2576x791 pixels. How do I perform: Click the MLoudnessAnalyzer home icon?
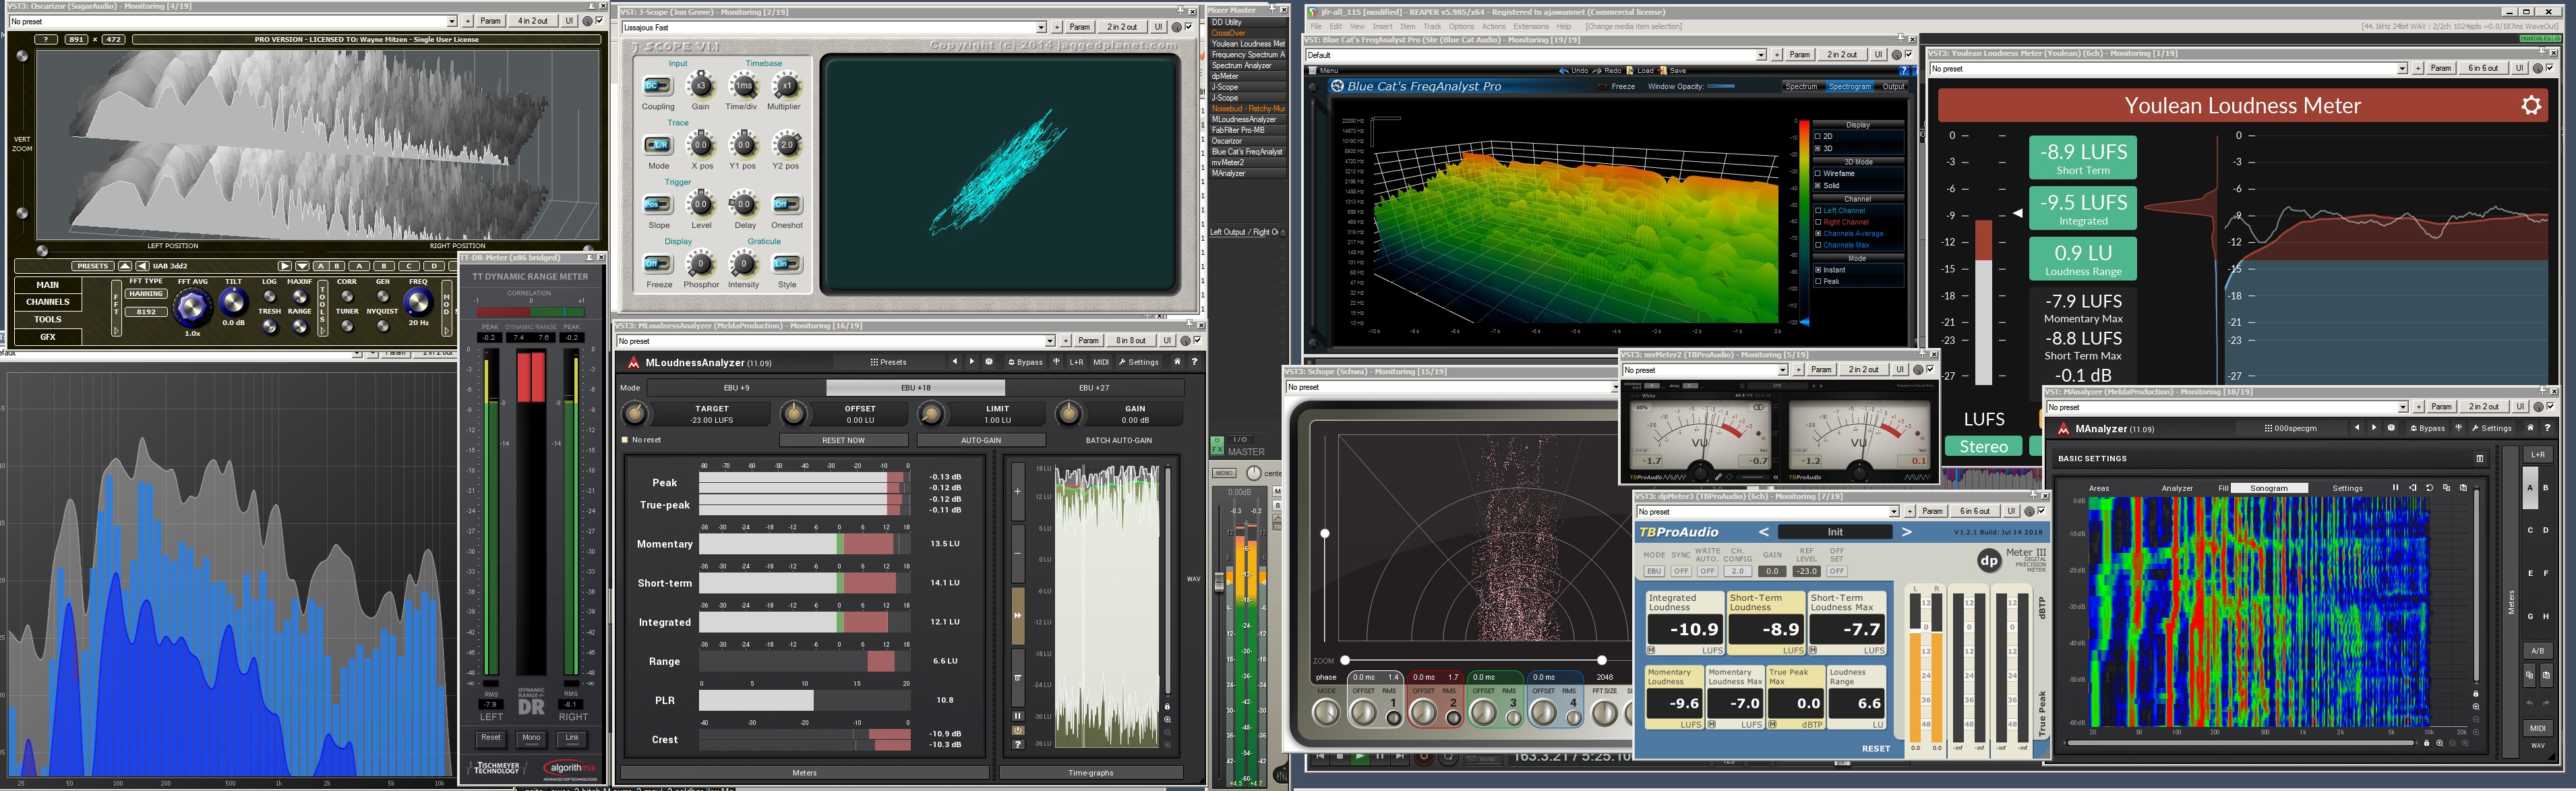pos(1178,362)
